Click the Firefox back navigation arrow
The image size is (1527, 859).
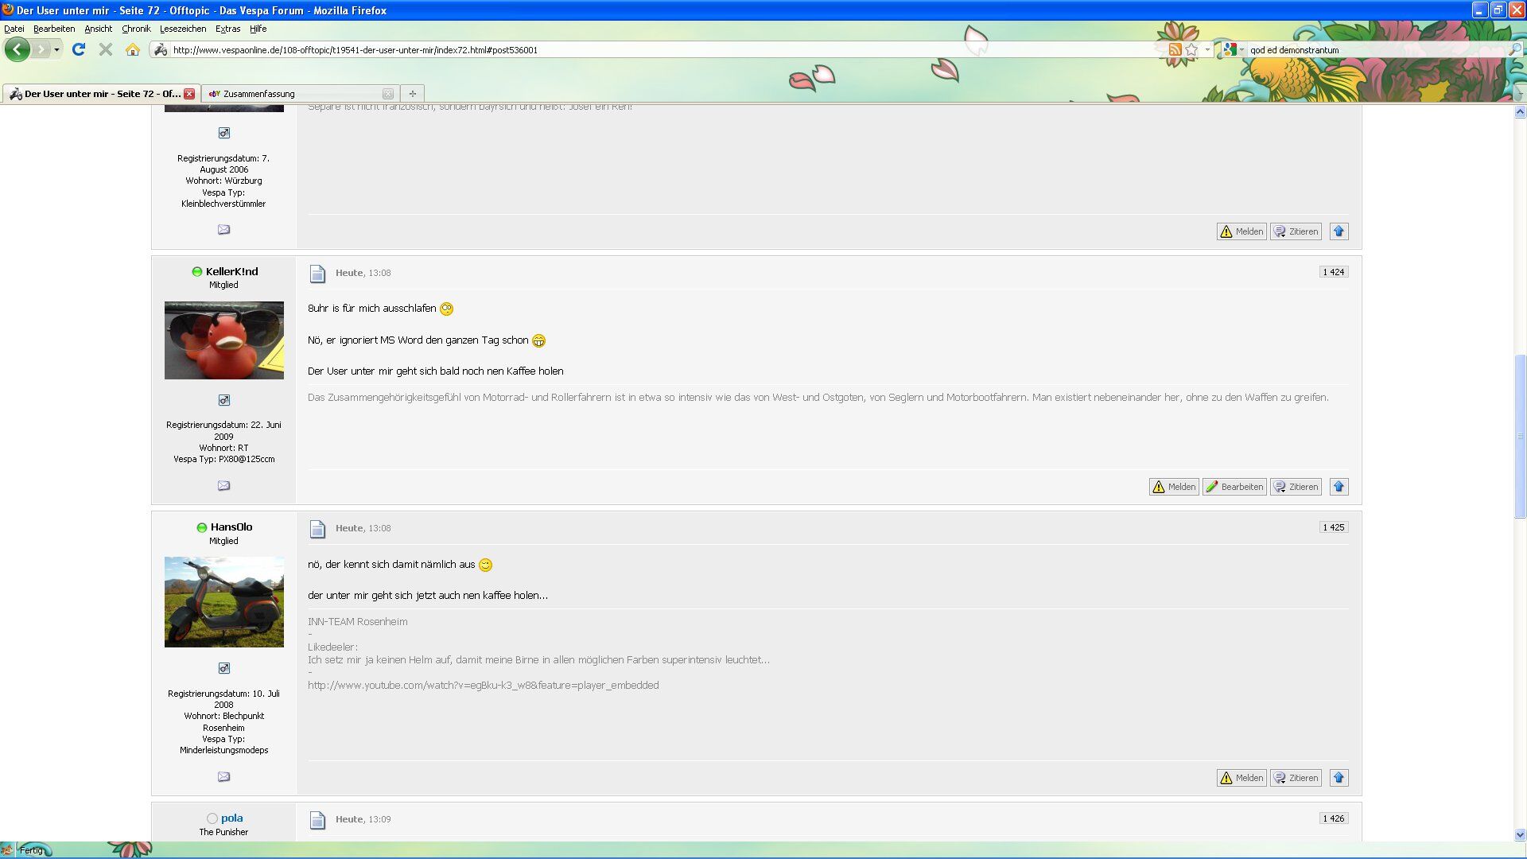(17, 49)
